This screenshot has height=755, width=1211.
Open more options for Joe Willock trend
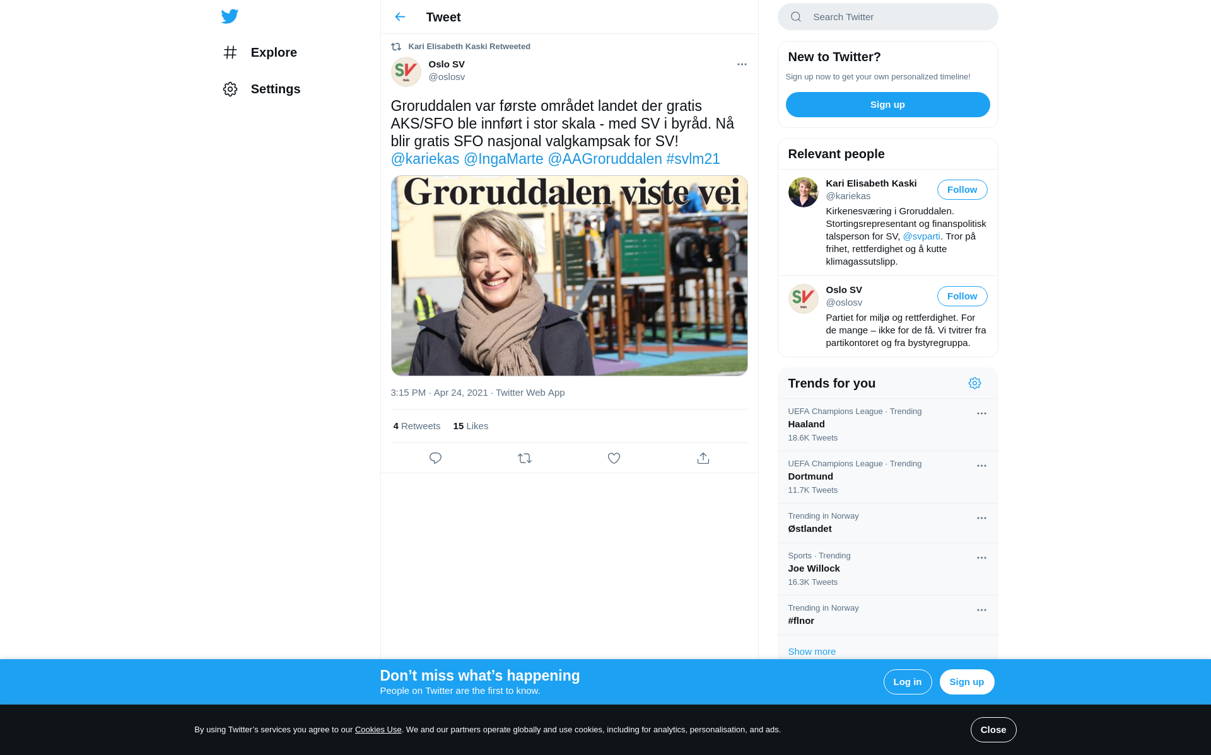[x=981, y=558]
